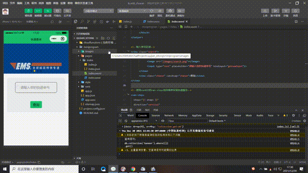Switch to the index.js editor tab

pos(128,22)
